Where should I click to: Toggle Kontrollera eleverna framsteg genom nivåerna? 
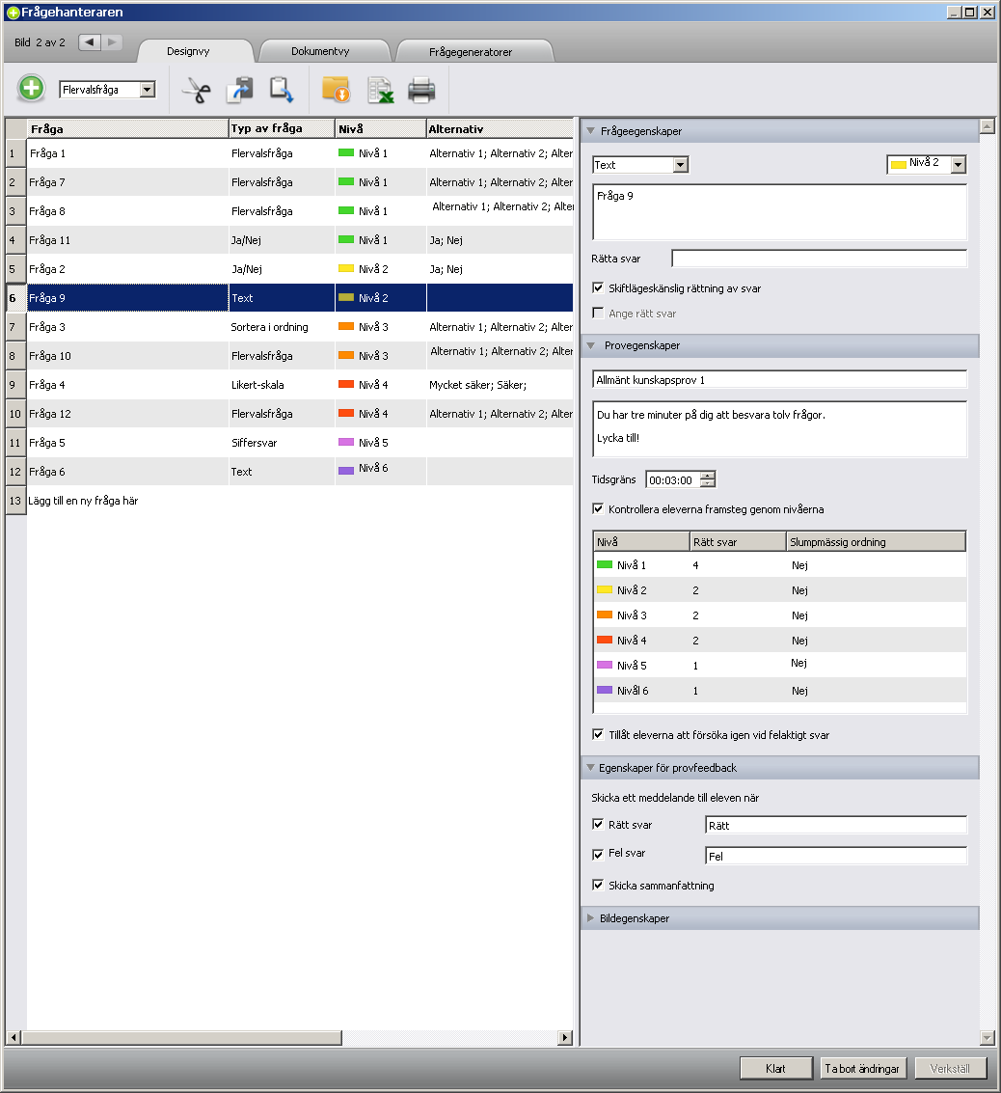(598, 508)
